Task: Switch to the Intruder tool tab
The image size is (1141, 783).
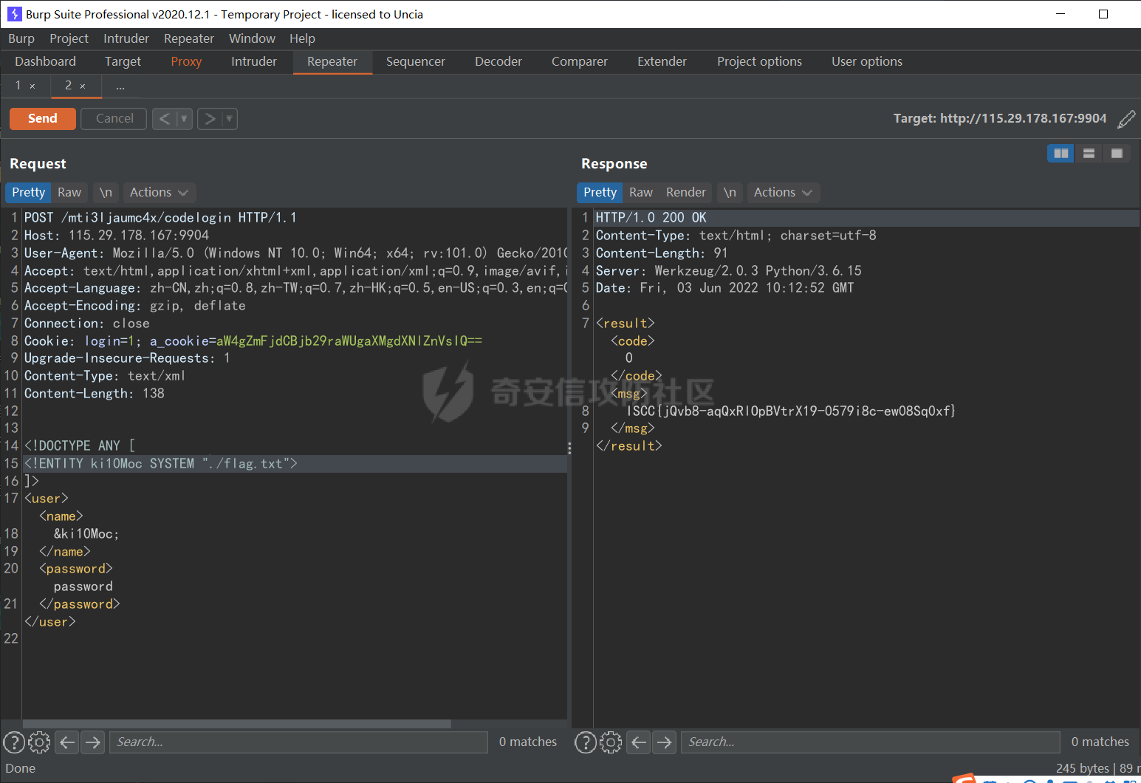Action: tap(254, 61)
